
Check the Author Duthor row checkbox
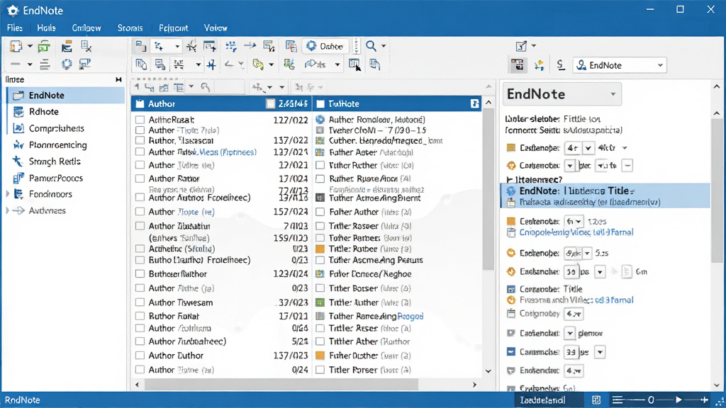click(x=140, y=356)
